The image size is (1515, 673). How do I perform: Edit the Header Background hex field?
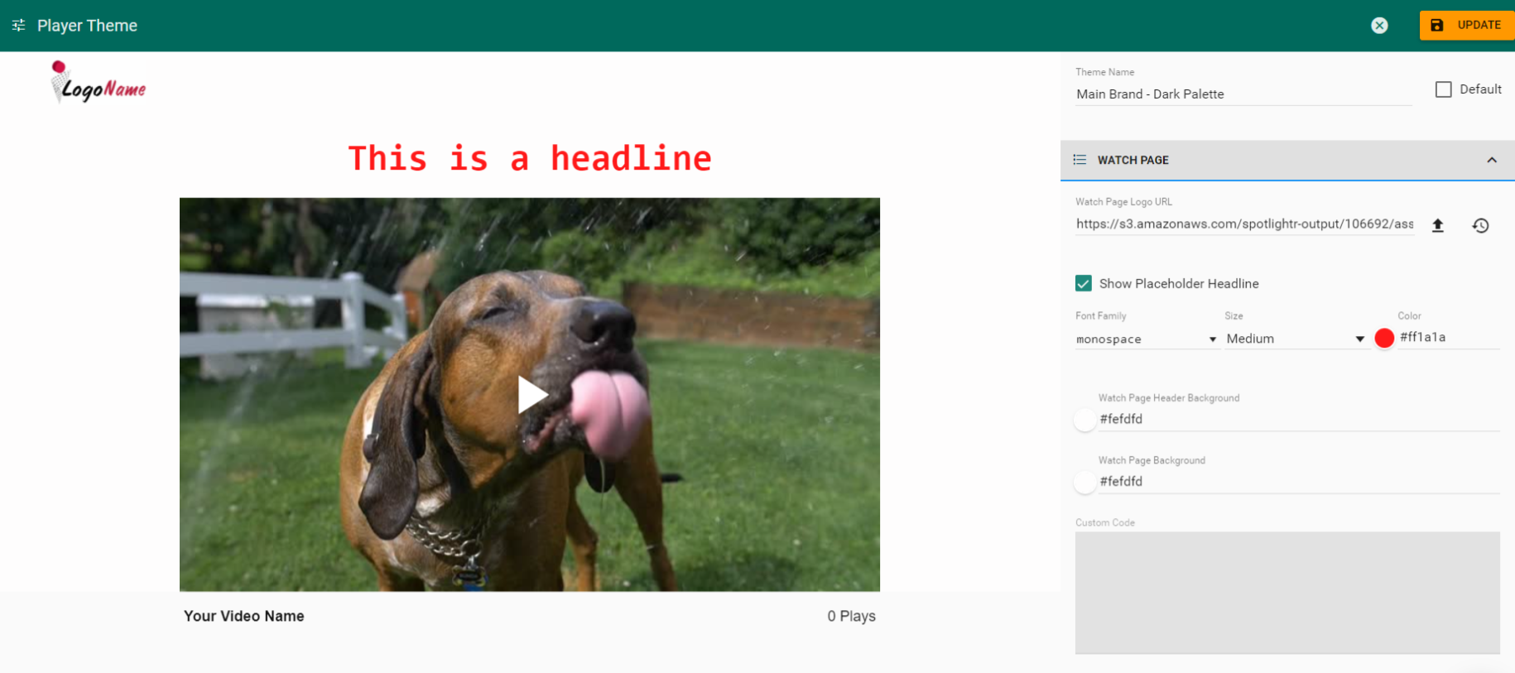tap(1299, 419)
